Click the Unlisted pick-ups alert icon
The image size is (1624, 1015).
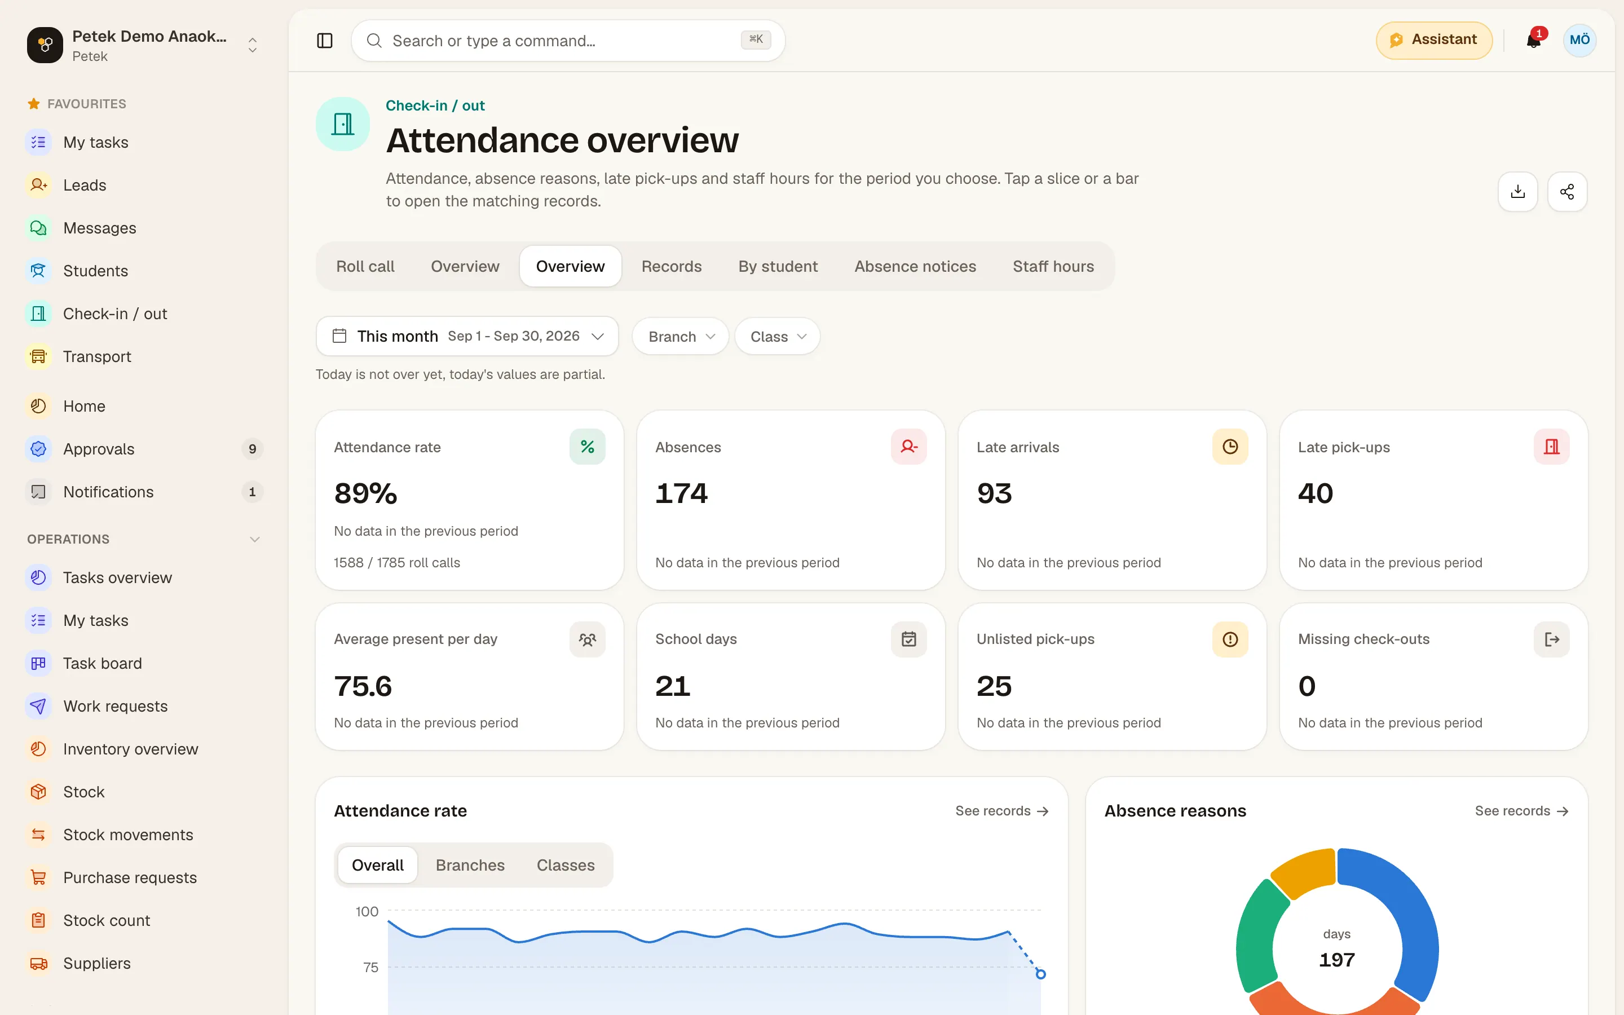(1230, 640)
